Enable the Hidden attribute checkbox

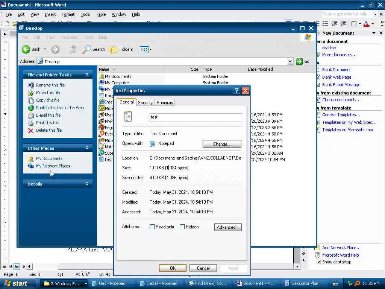(182, 227)
